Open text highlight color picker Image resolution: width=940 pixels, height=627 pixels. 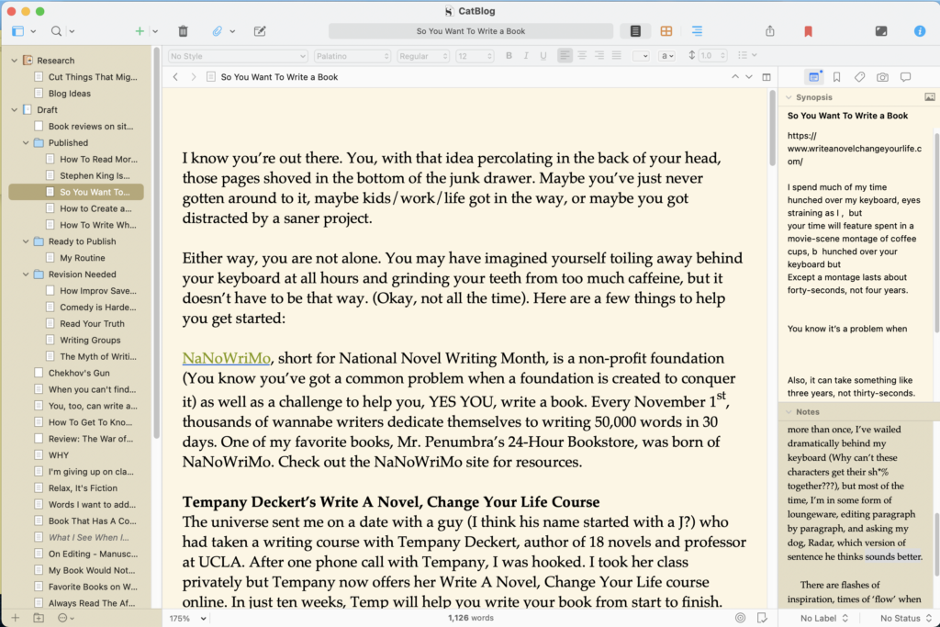point(666,56)
